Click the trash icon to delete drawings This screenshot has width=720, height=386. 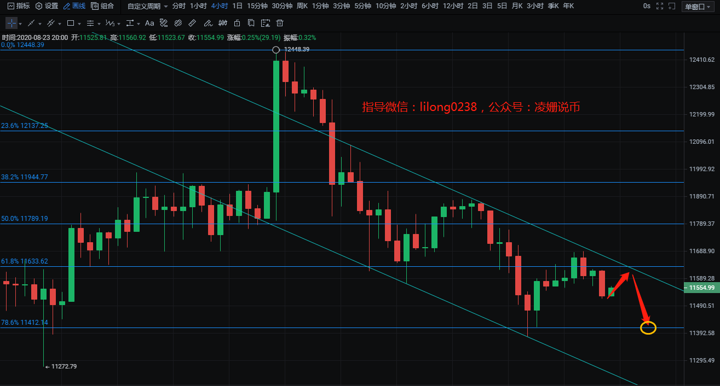coord(280,24)
